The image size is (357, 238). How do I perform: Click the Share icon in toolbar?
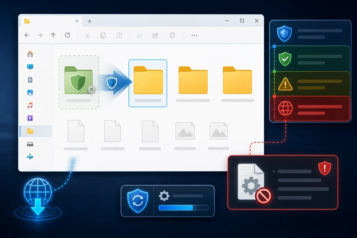(155, 35)
